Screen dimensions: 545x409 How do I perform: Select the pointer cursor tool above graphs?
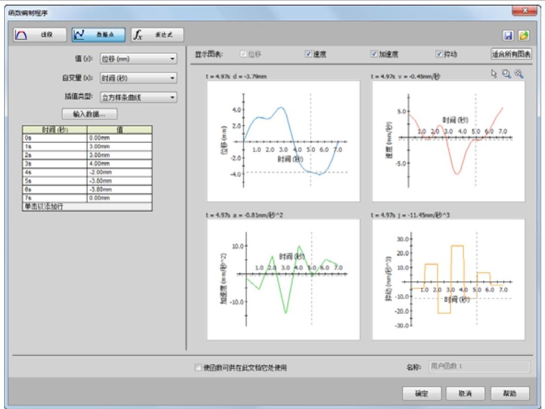[494, 74]
